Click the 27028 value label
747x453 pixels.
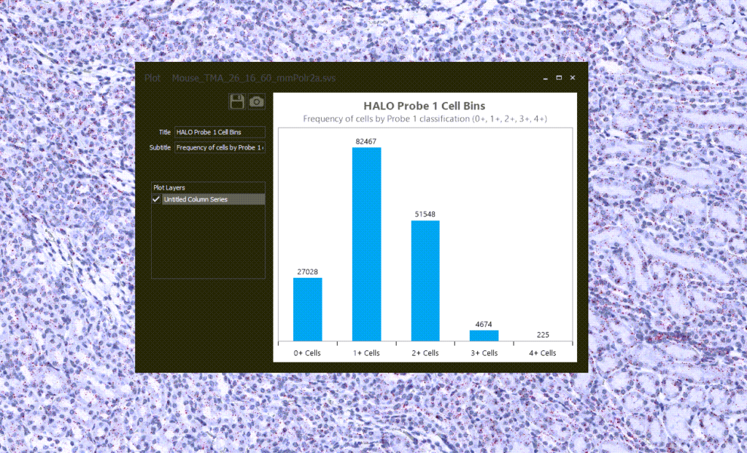(x=306, y=270)
